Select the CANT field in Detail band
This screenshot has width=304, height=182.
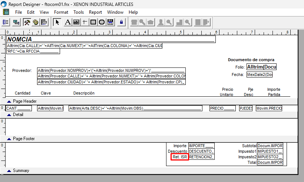19,108
